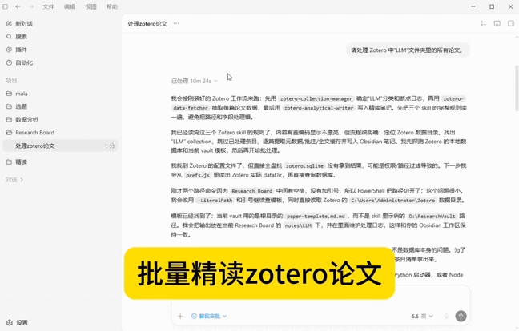Open the 自动化 automation section

click(19, 62)
